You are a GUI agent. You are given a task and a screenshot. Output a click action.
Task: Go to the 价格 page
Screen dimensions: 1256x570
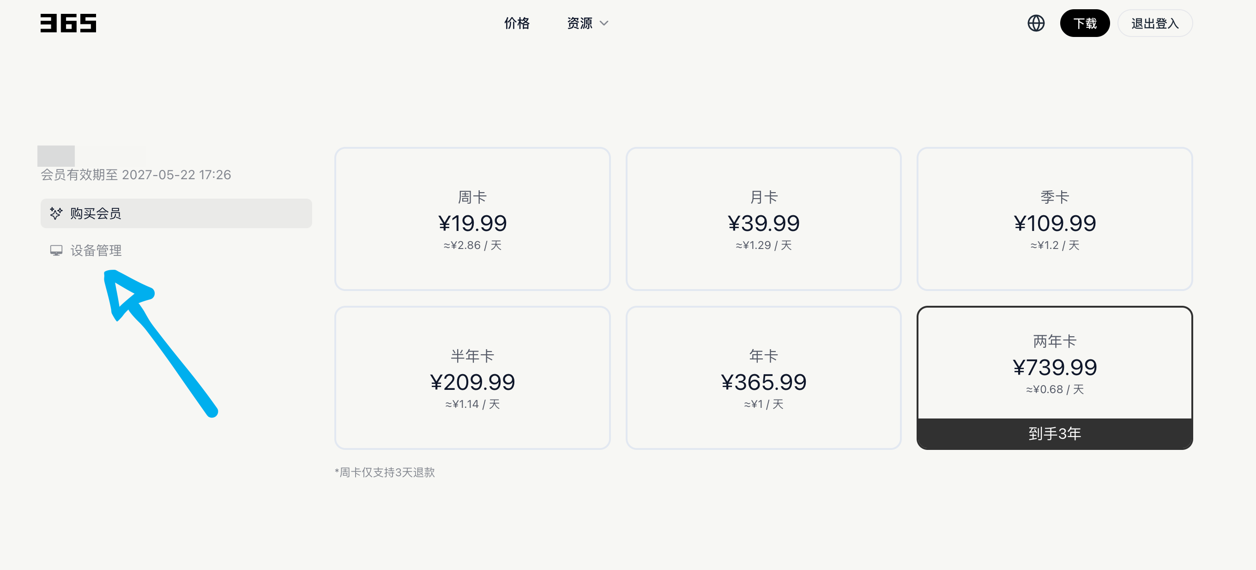[x=517, y=23]
